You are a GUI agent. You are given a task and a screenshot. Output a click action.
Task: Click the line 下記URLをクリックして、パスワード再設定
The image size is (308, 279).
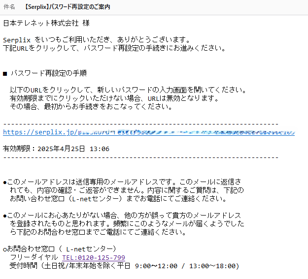click(x=114, y=48)
